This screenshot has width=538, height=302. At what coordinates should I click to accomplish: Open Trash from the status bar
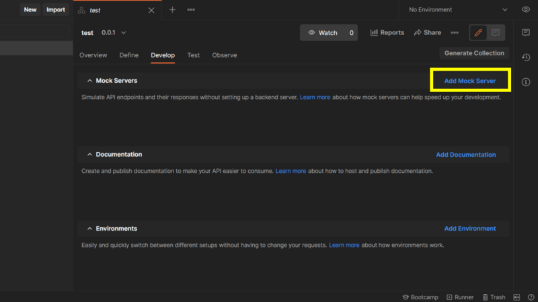pyautogui.click(x=494, y=297)
